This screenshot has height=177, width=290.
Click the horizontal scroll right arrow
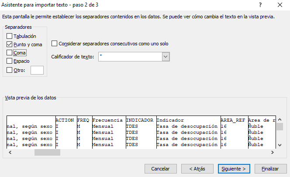[x=273, y=153]
